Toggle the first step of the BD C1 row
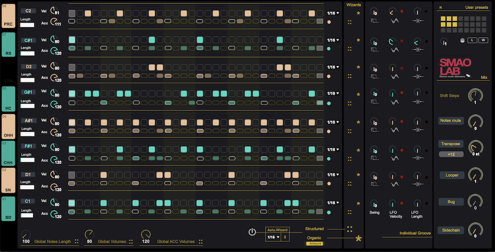This screenshot has height=252, width=495. (72, 203)
